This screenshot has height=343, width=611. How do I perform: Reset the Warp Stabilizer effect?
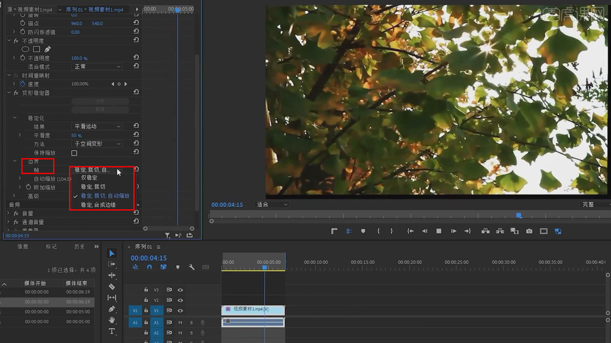(136, 92)
